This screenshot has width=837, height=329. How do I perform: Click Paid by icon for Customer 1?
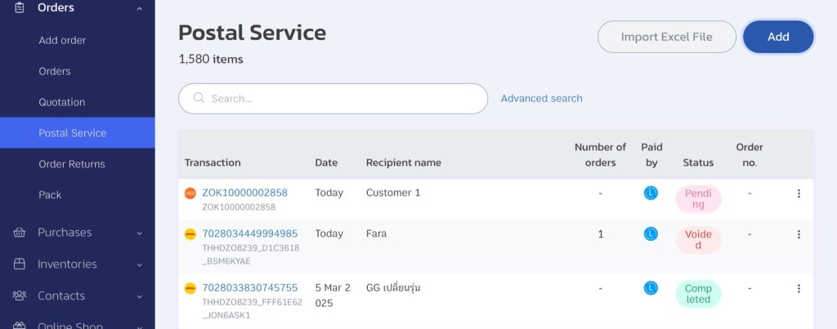[651, 193]
